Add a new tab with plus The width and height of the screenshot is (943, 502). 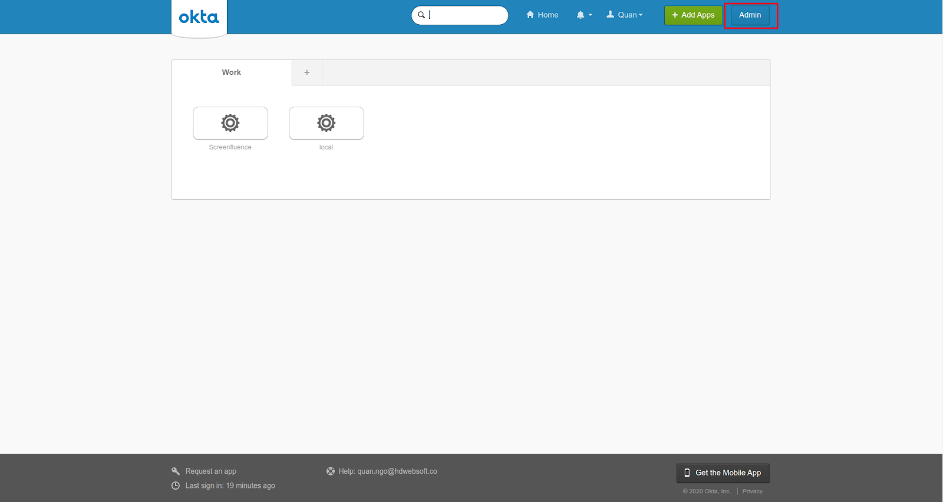(x=306, y=72)
